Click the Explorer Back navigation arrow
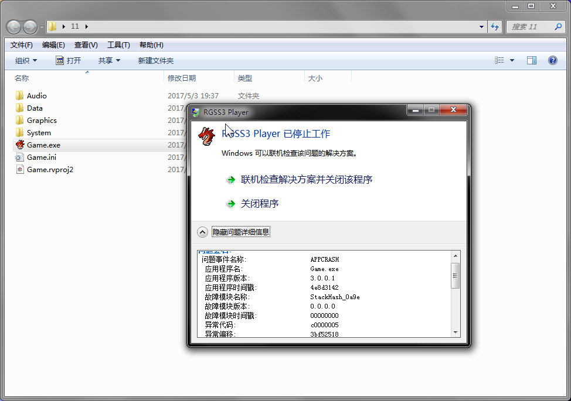This screenshot has height=401, width=571. 14,26
